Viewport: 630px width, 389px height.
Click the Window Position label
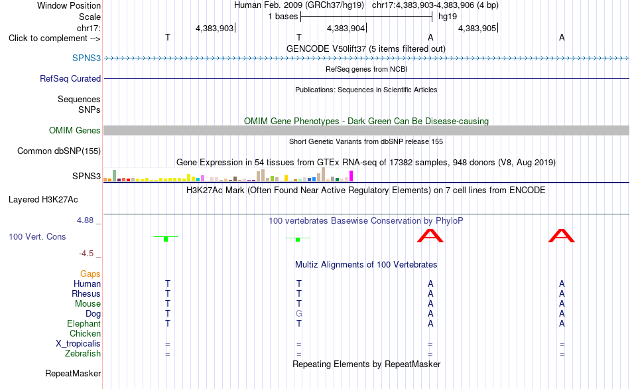pyautogui.click(x=69, y=5)
